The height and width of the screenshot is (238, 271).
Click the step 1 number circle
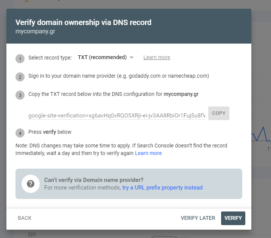pyautogui.click(x=20, y=59)
